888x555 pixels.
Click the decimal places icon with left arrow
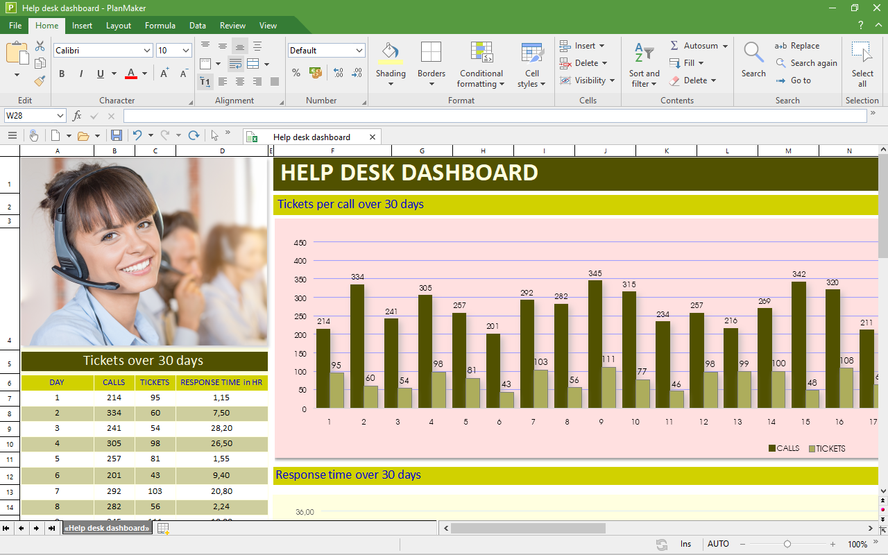pos(338,72)
